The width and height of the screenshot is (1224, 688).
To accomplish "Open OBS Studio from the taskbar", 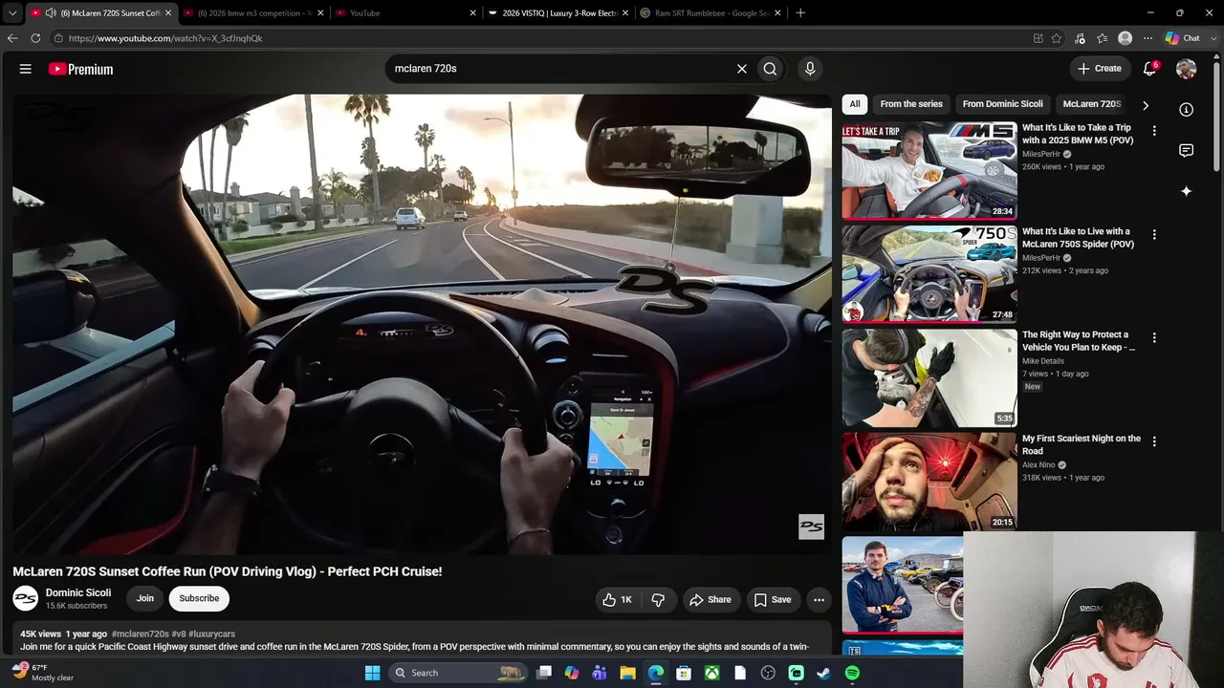I will (768, 673).
